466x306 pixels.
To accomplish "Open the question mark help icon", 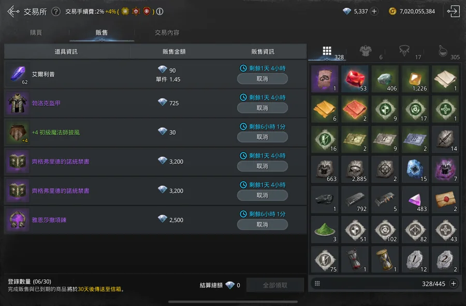I will coord(56,11).
